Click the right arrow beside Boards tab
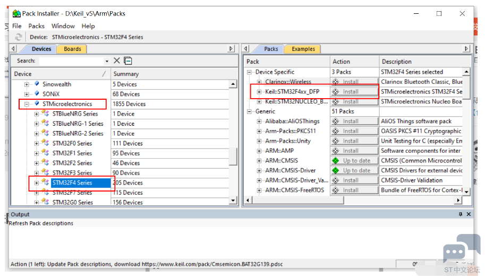 pos(231,49)
